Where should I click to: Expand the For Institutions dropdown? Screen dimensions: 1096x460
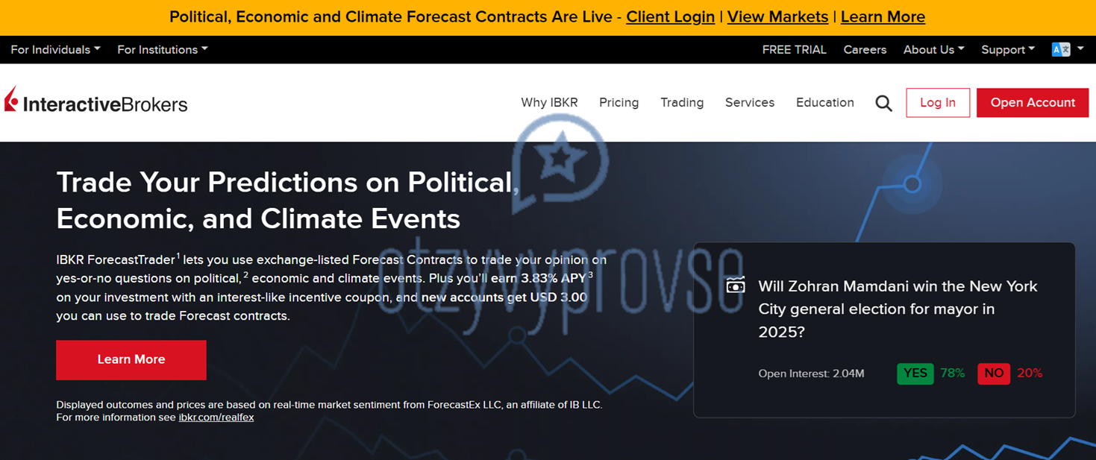(x=163, y=49)
